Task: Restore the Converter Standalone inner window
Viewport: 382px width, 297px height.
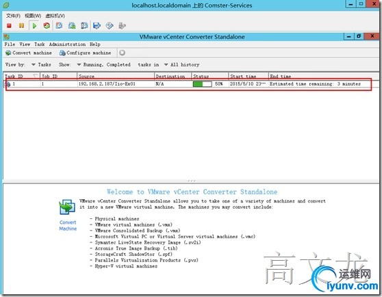Action: pos(359,36)
